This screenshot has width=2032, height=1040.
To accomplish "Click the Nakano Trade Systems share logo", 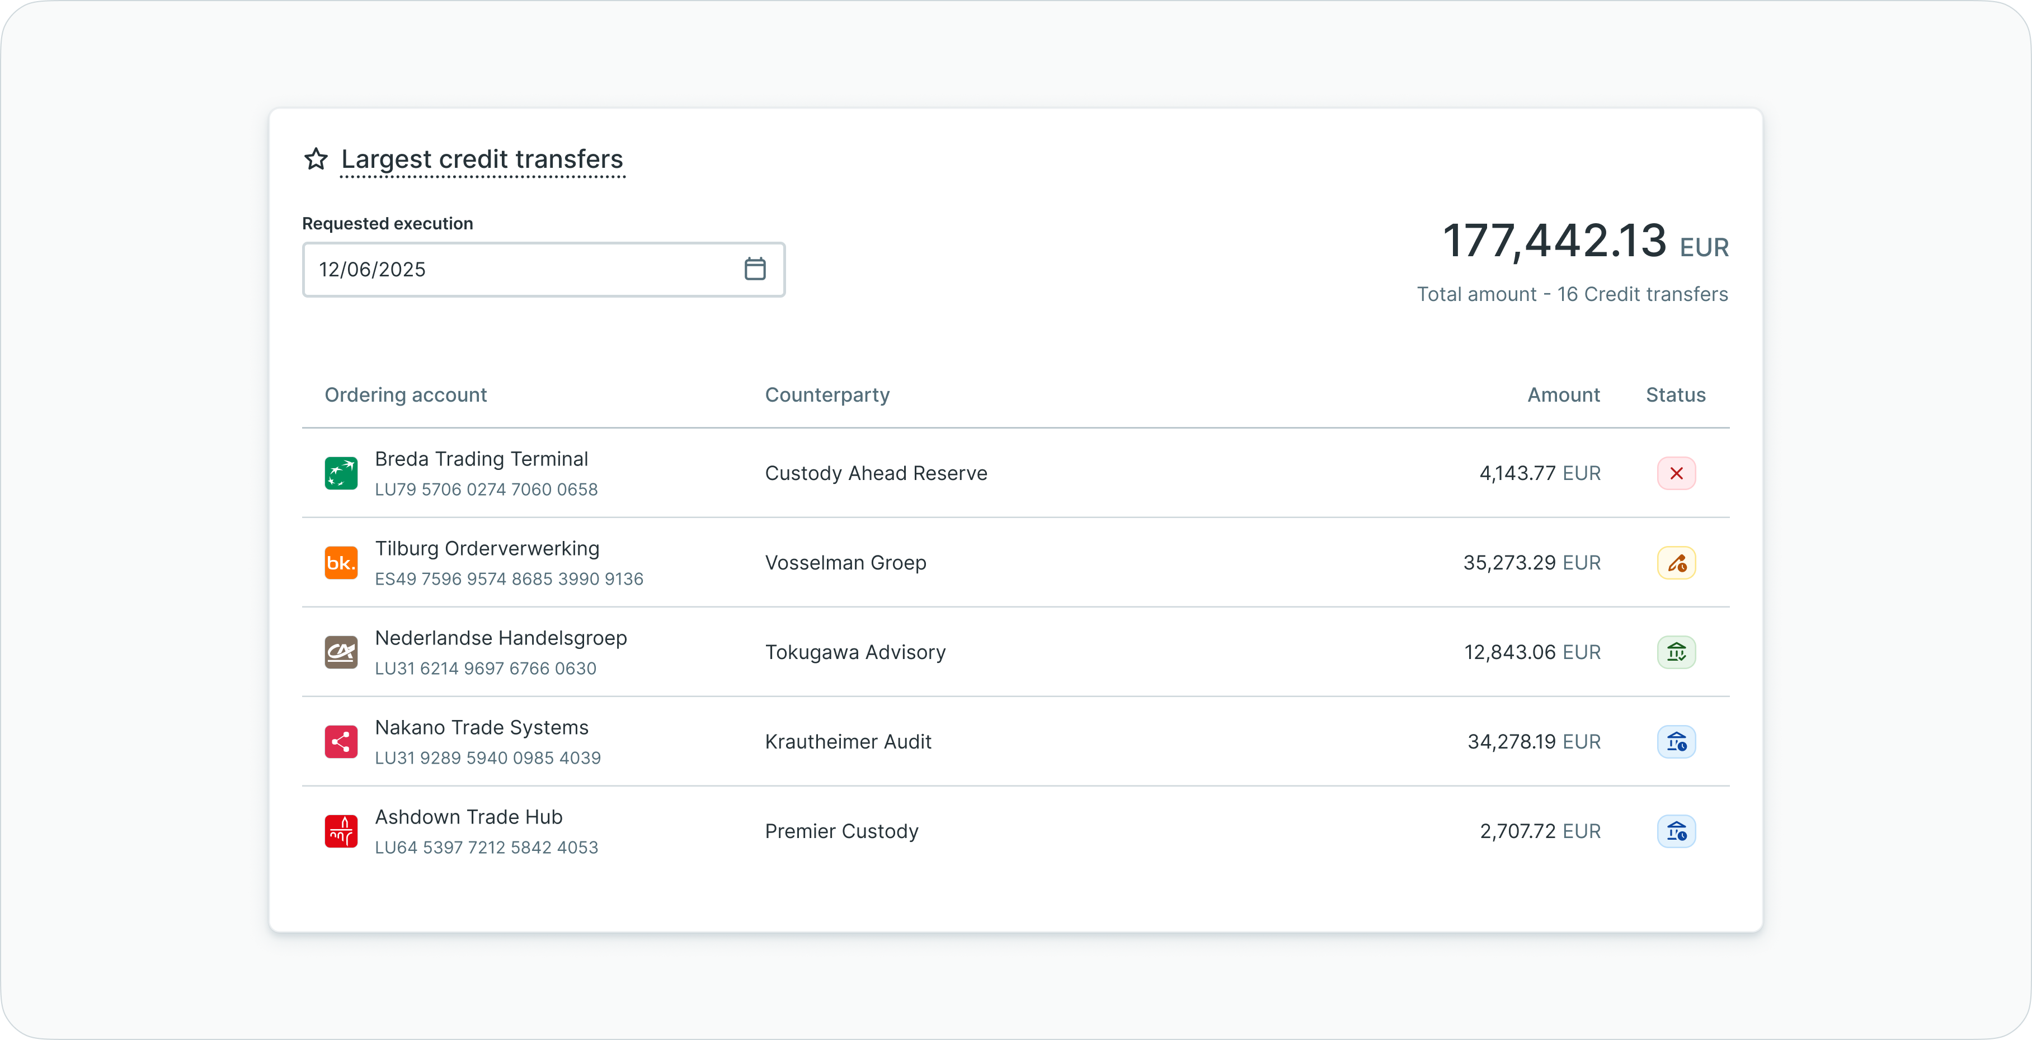I will [x=341, y=742].
